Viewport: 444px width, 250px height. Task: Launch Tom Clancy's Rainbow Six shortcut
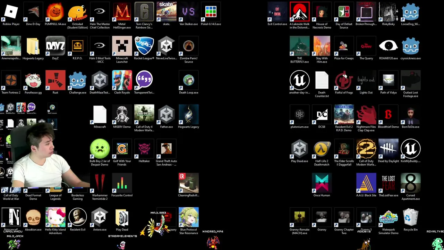point(144,12)
